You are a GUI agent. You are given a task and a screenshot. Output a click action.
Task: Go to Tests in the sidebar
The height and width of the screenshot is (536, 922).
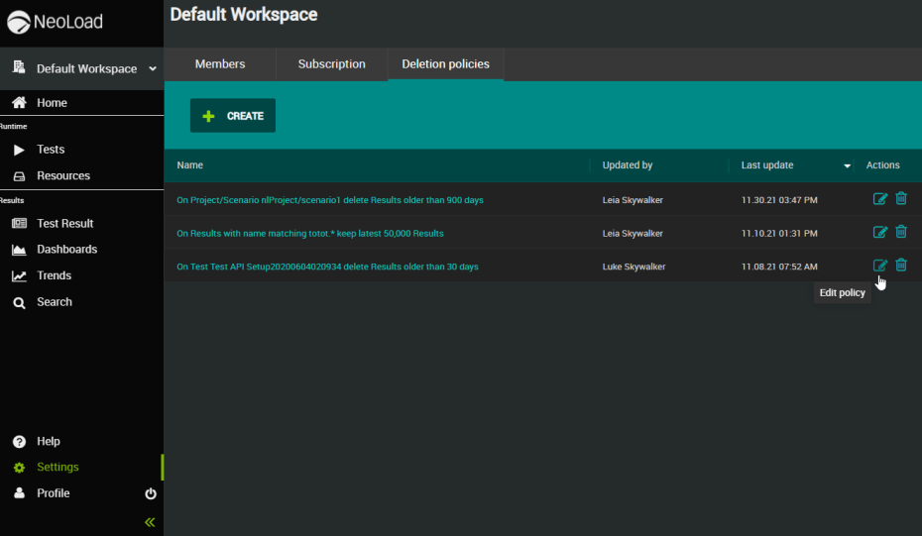coord(51,150)
